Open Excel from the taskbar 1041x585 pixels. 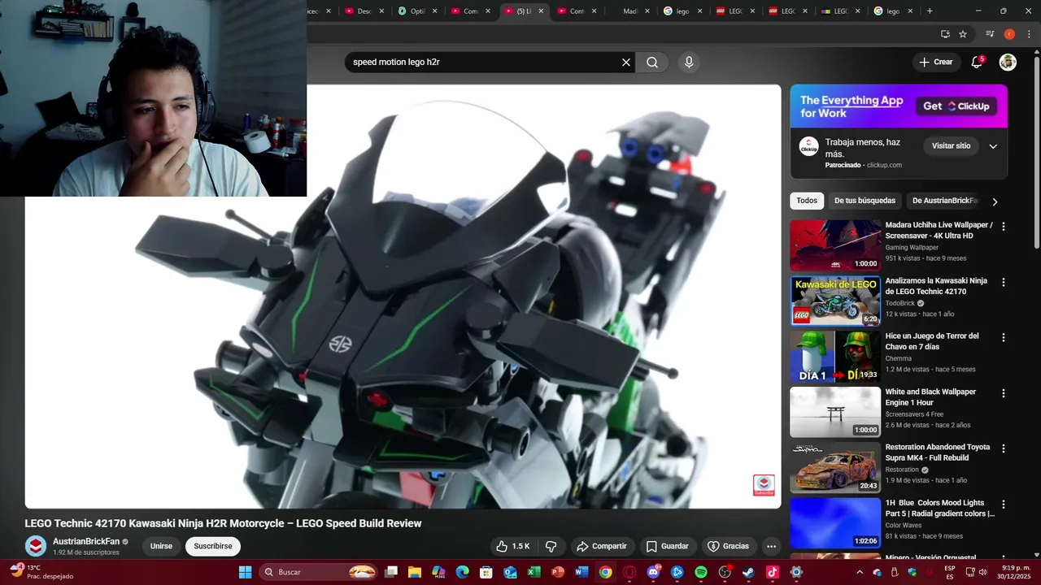(x=534, y=572)
